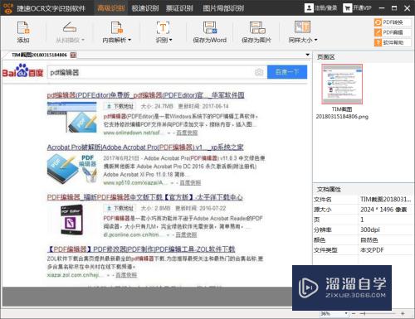The width and height of the screenshot is (415, 319).
Task: Switch to the 高级识别 tab
Action: [110, 8]
